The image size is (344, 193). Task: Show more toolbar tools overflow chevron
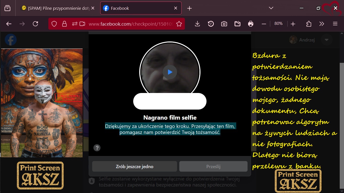pos(322,24)
